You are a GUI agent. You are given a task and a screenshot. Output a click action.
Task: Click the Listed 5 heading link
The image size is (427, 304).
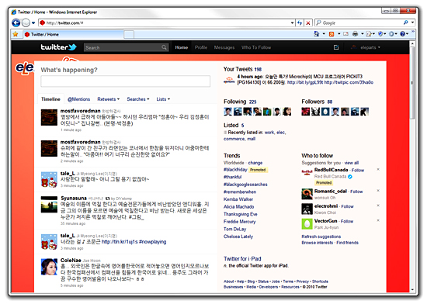234,125
